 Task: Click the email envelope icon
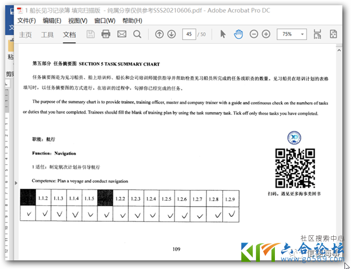(x=122, y=34)
